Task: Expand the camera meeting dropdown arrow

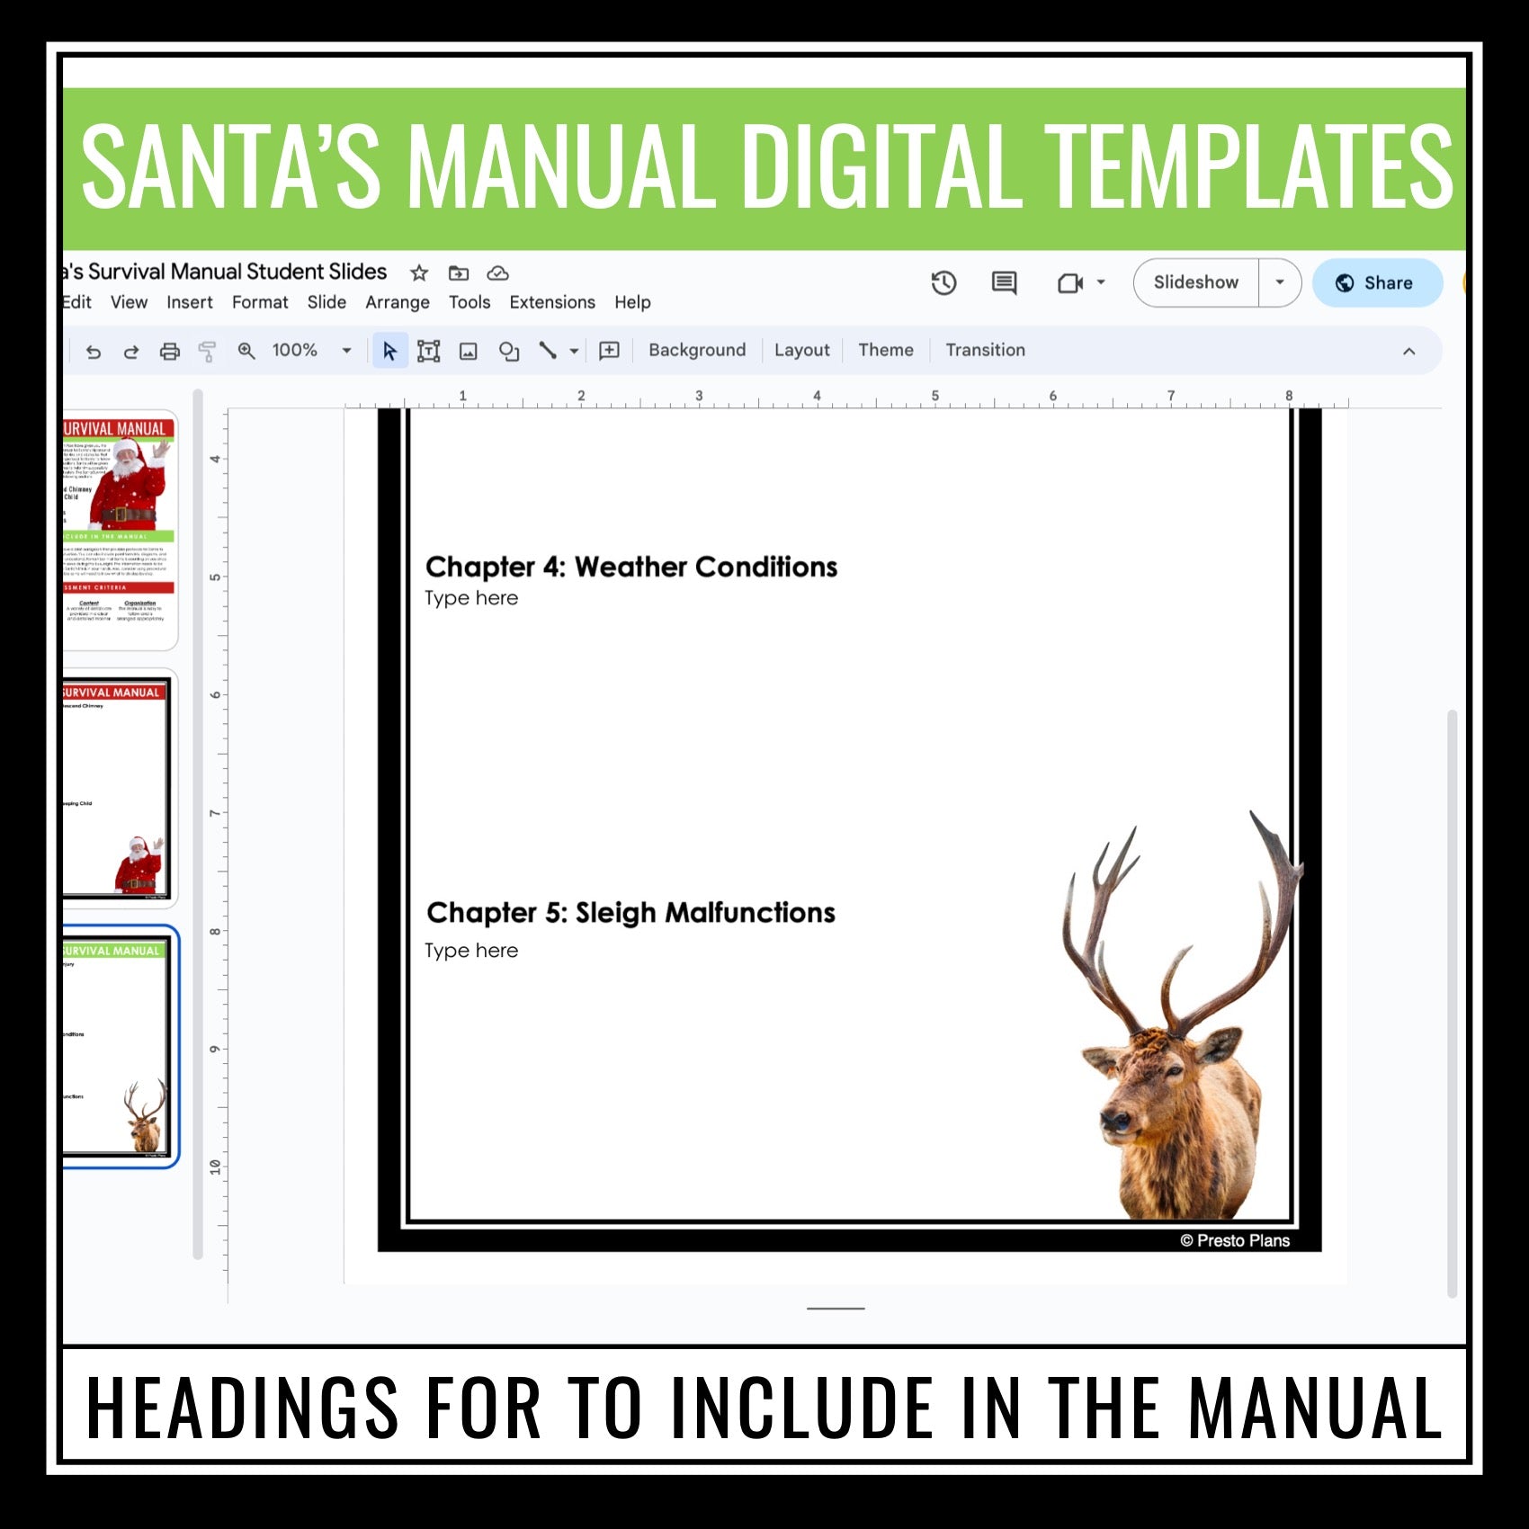Action: (x=1101, y=282)
